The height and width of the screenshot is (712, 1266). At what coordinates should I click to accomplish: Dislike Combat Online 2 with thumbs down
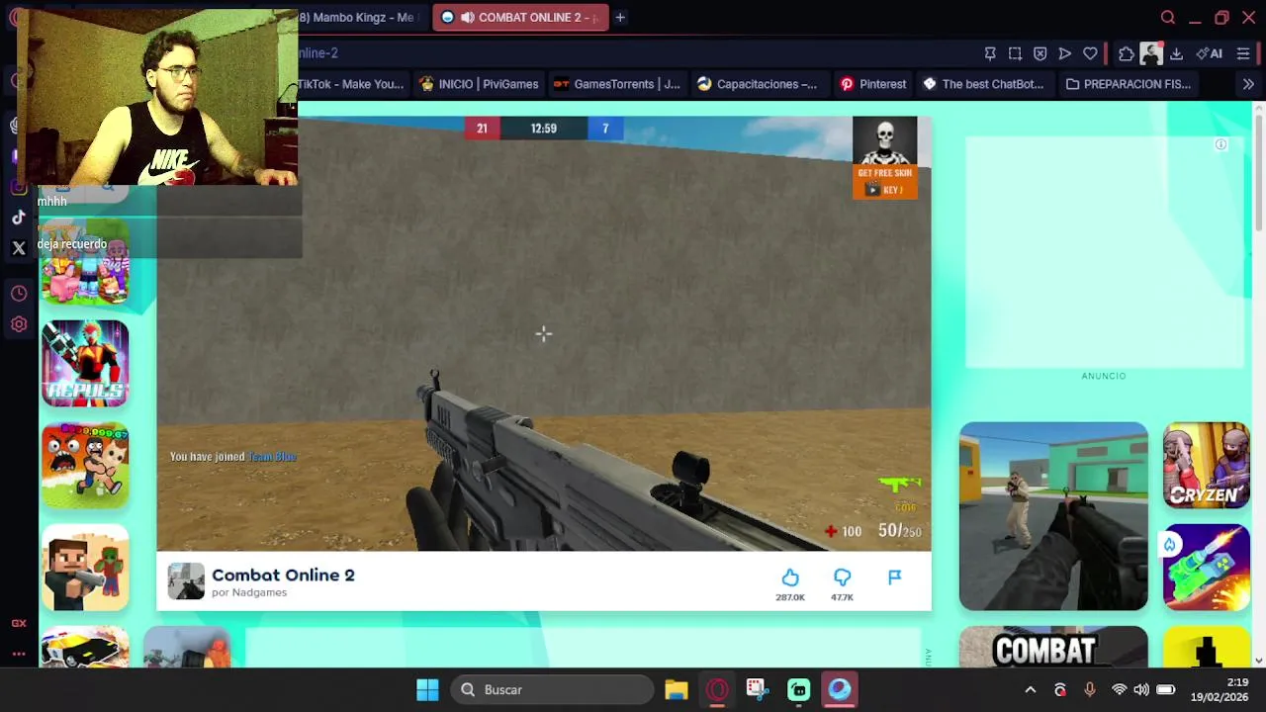click(842, 578)
